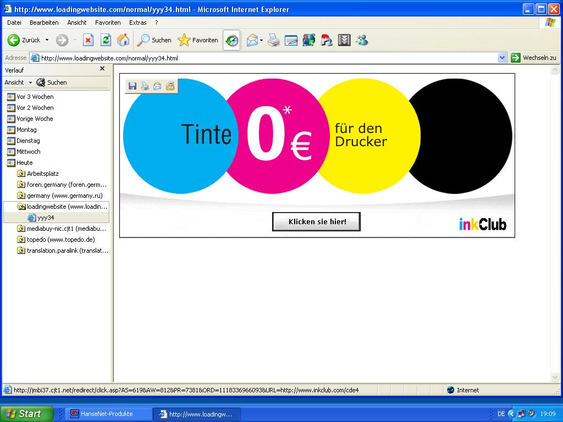Click the gray download arrow toolbar icon
563x422 pixels.
coord(344,40)
